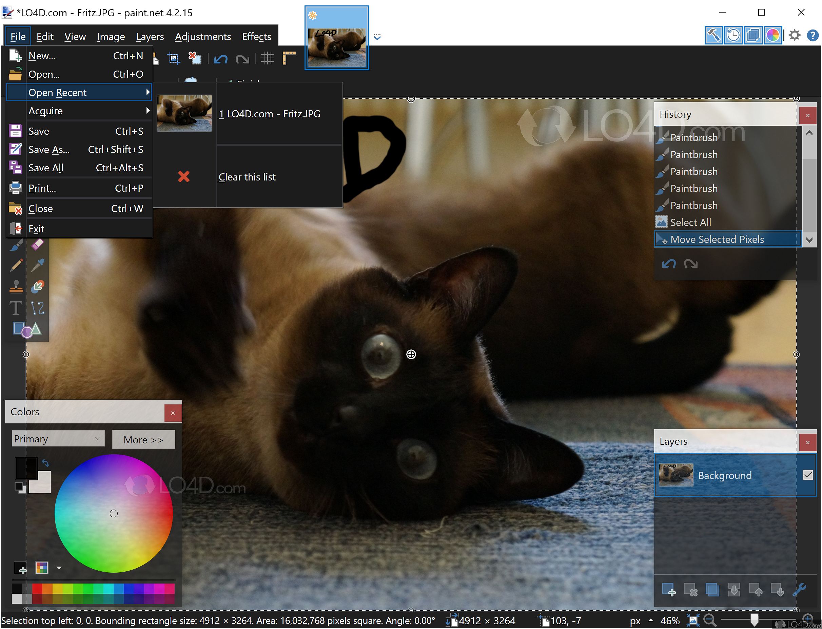Swap primary and secondary colors arrow
822x629 pixels.
[46, 463]
